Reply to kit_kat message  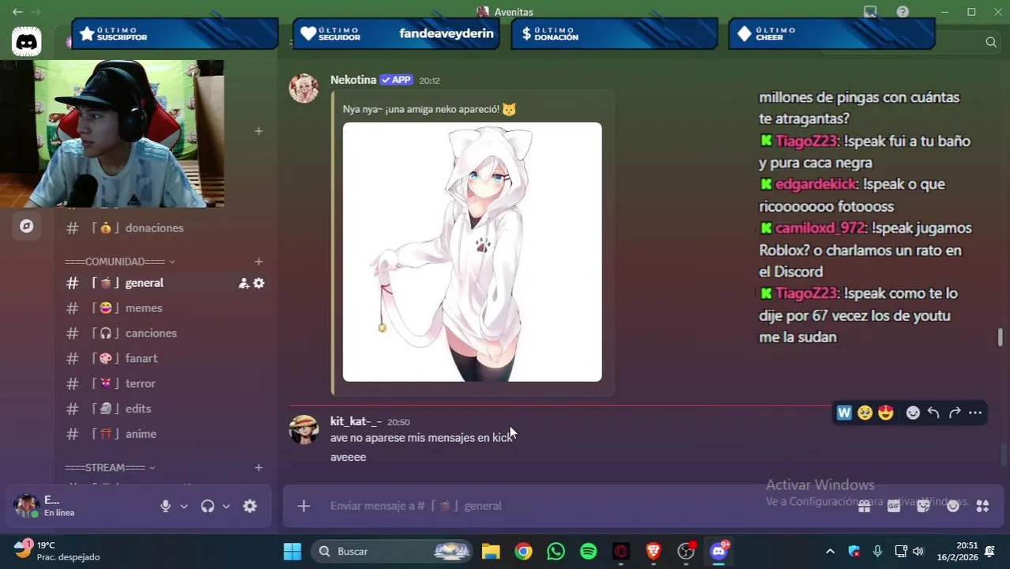tap(933, 413)
